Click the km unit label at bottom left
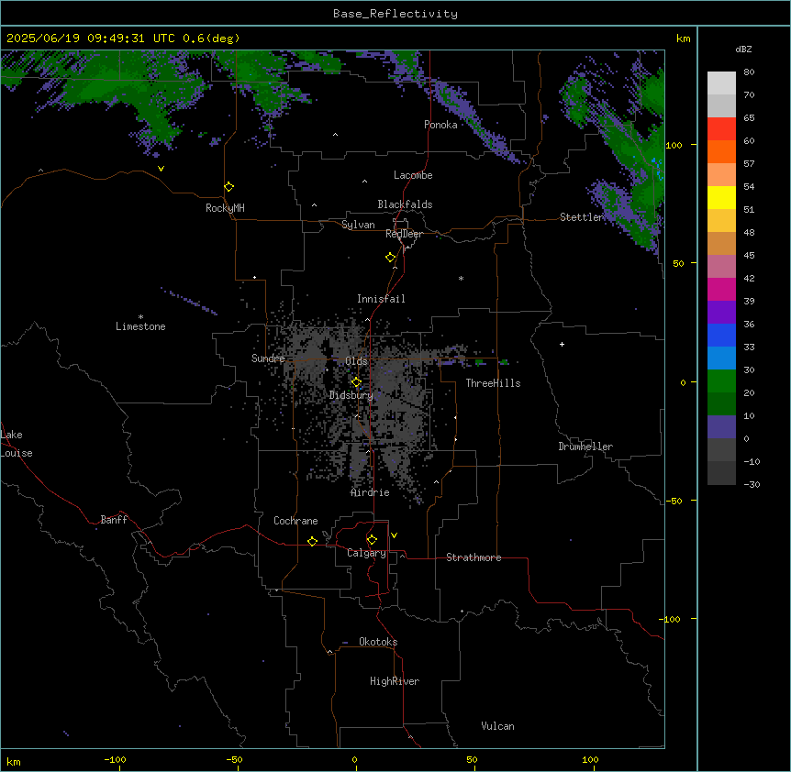Screen dimensions: 791x772 click(x=14, y=761)
